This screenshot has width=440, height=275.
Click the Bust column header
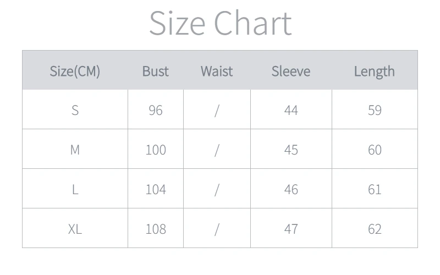tap(156, 71)
